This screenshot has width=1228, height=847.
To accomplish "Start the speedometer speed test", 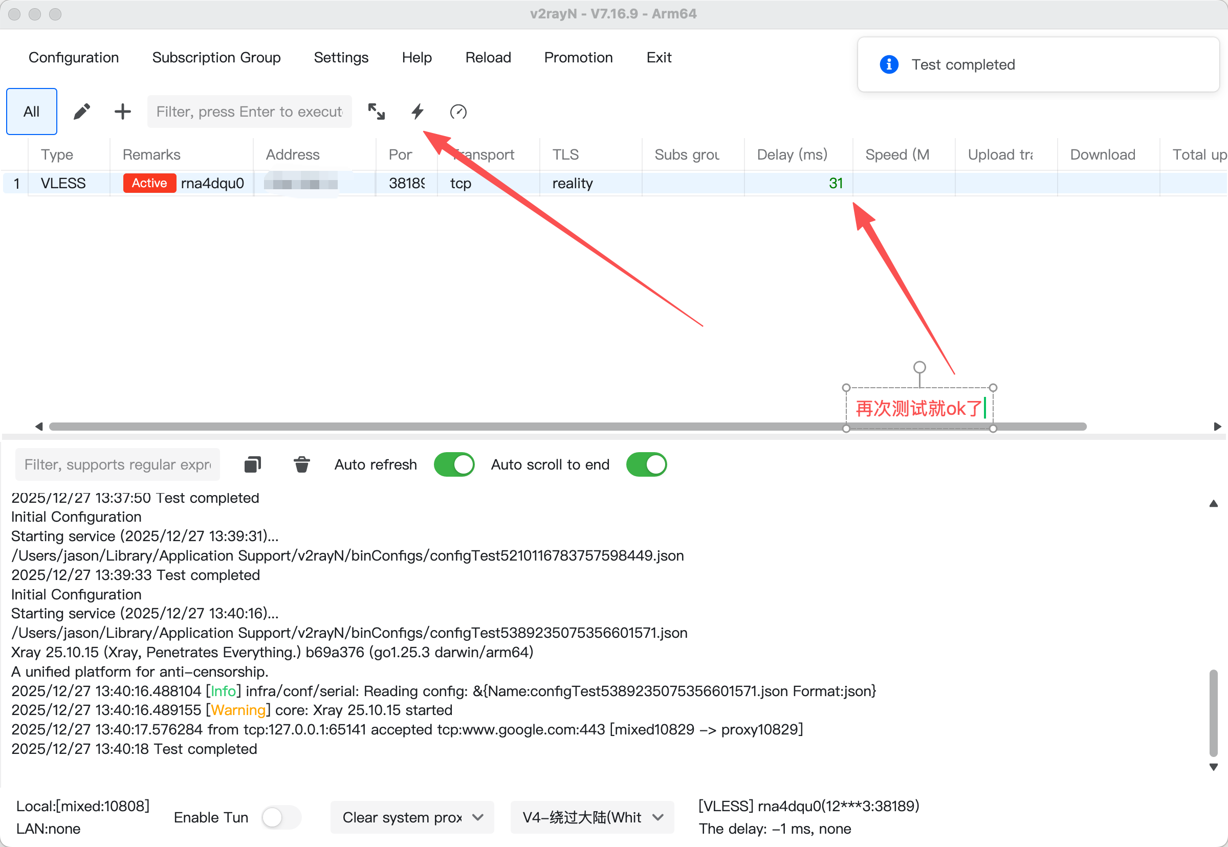I will (x=458, y=112).
